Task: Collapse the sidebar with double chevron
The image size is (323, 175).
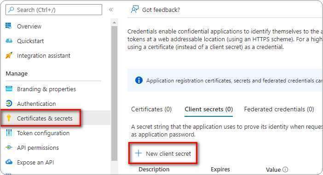Action: click(x=111, y=10)
